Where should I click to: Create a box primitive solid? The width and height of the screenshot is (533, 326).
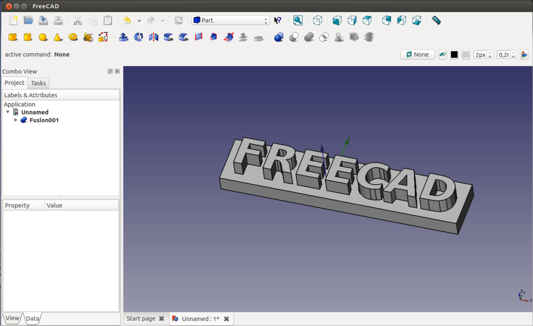click(13, 37)
